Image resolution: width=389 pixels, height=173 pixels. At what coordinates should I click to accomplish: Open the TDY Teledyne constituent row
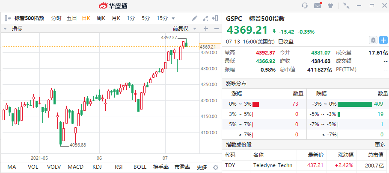point(306,165)
